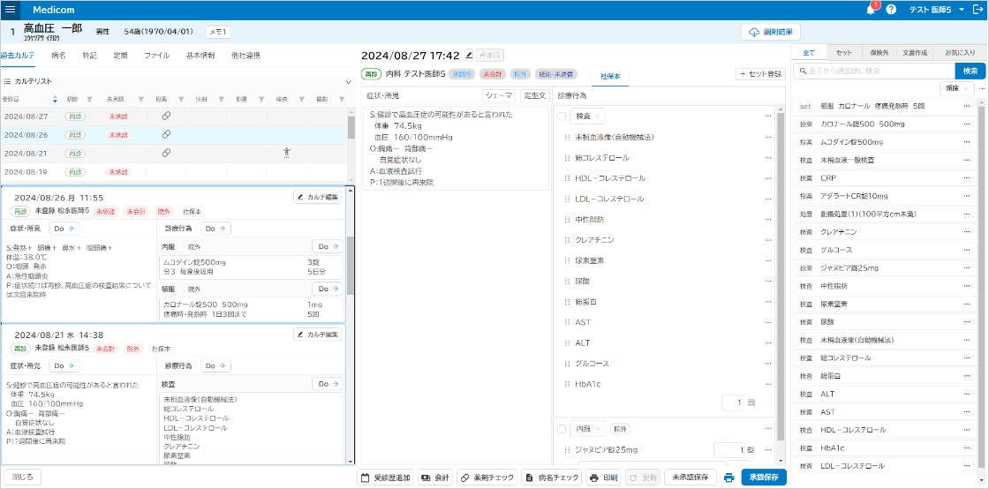Open filter for 未承認 column
989x489 pixels.
(x=140, y=99)
